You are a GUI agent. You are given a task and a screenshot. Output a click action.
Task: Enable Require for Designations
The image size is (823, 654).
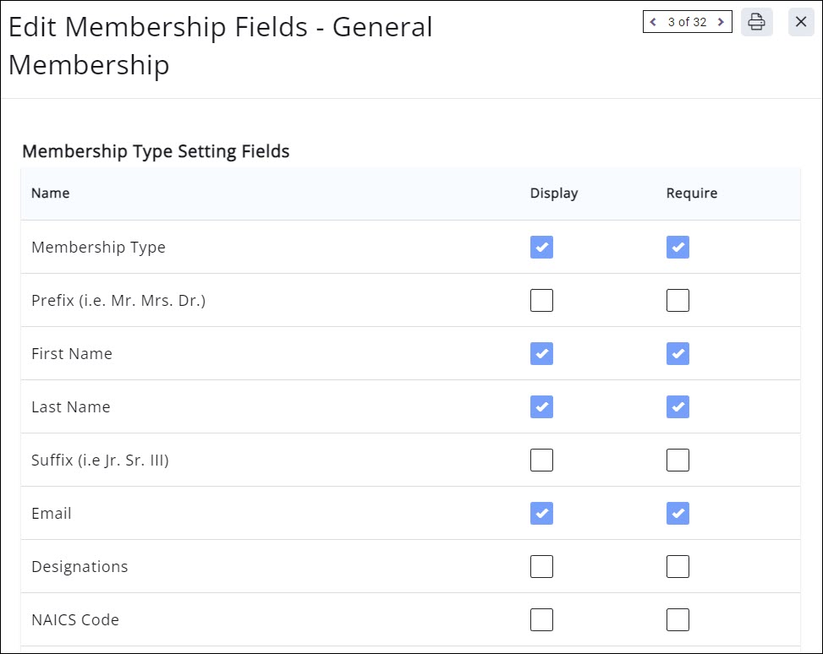coord(678,567)
